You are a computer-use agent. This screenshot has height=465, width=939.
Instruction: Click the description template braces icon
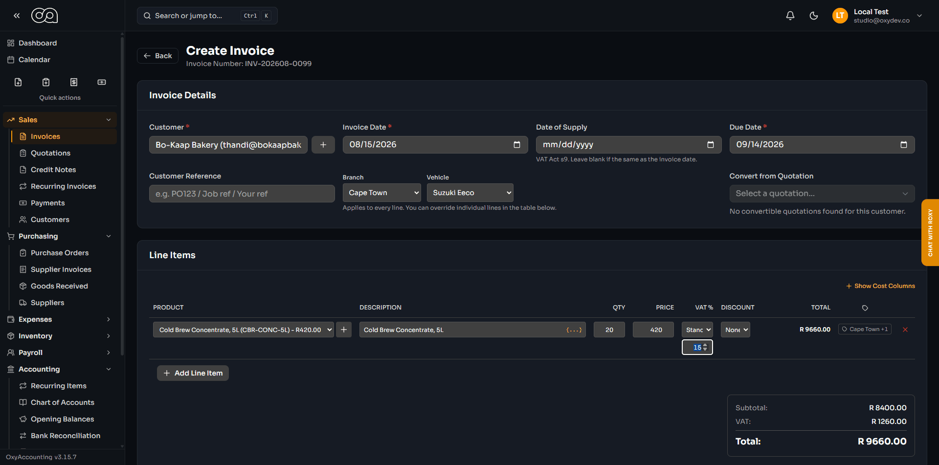[574, 330]
